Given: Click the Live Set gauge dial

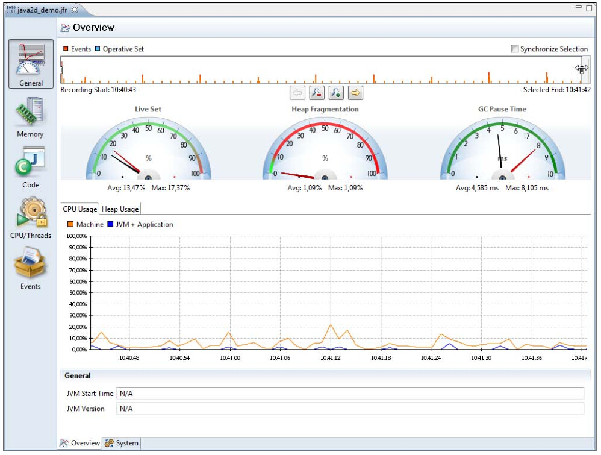Looking at the screenshot, I should (148, 151).
